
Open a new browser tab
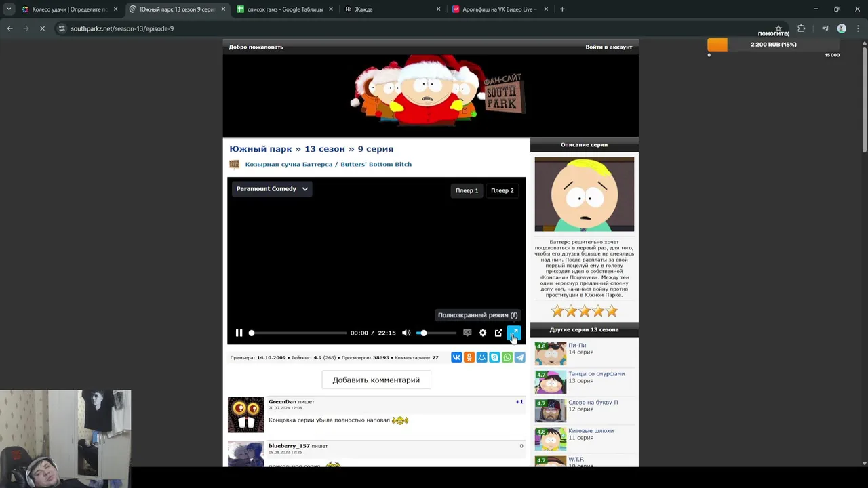562,9
